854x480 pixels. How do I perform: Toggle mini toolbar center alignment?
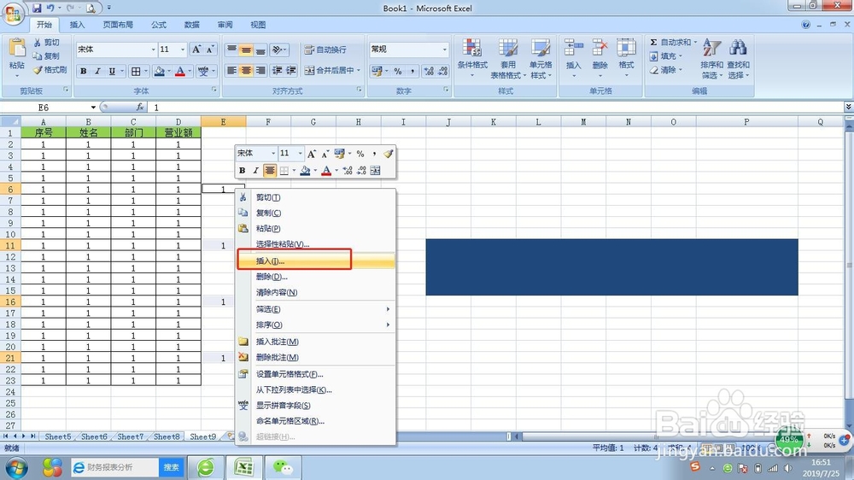tap(270, 171)
